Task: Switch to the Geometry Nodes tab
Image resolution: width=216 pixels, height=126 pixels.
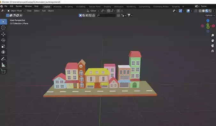Action: [x=161, y=7]
